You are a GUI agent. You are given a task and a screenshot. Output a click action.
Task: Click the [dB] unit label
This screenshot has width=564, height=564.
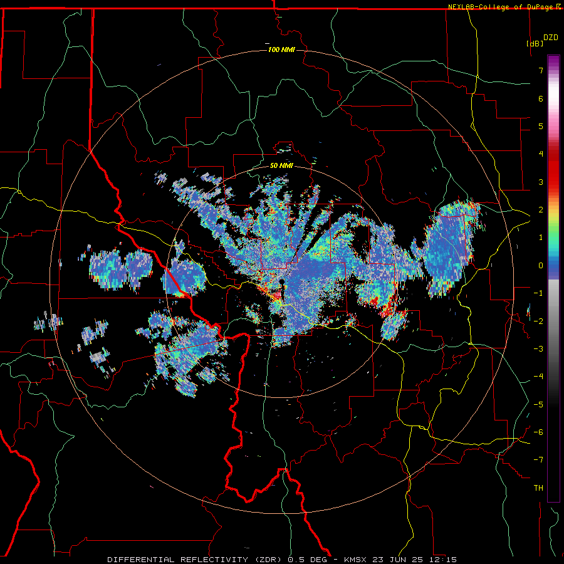tap(535, 43)
